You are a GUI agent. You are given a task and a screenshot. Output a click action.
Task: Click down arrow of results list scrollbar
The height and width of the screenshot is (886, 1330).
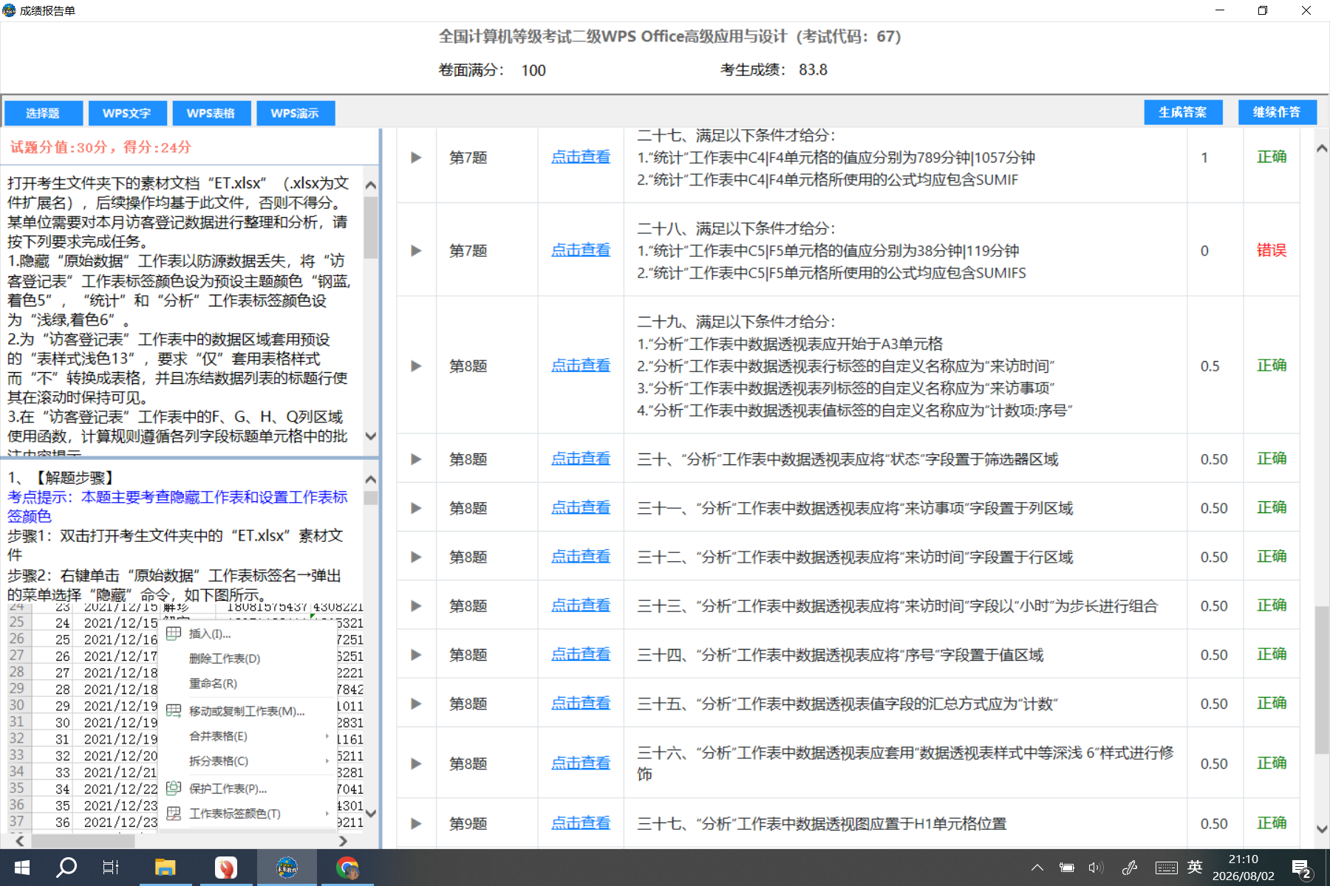pyautogui.click(x=1322, y=829)
